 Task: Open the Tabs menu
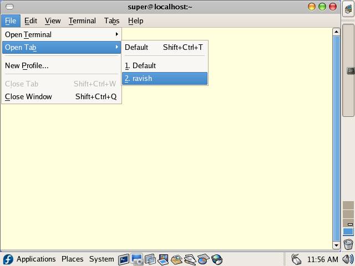pyautogui.click(x=111, y=21)
